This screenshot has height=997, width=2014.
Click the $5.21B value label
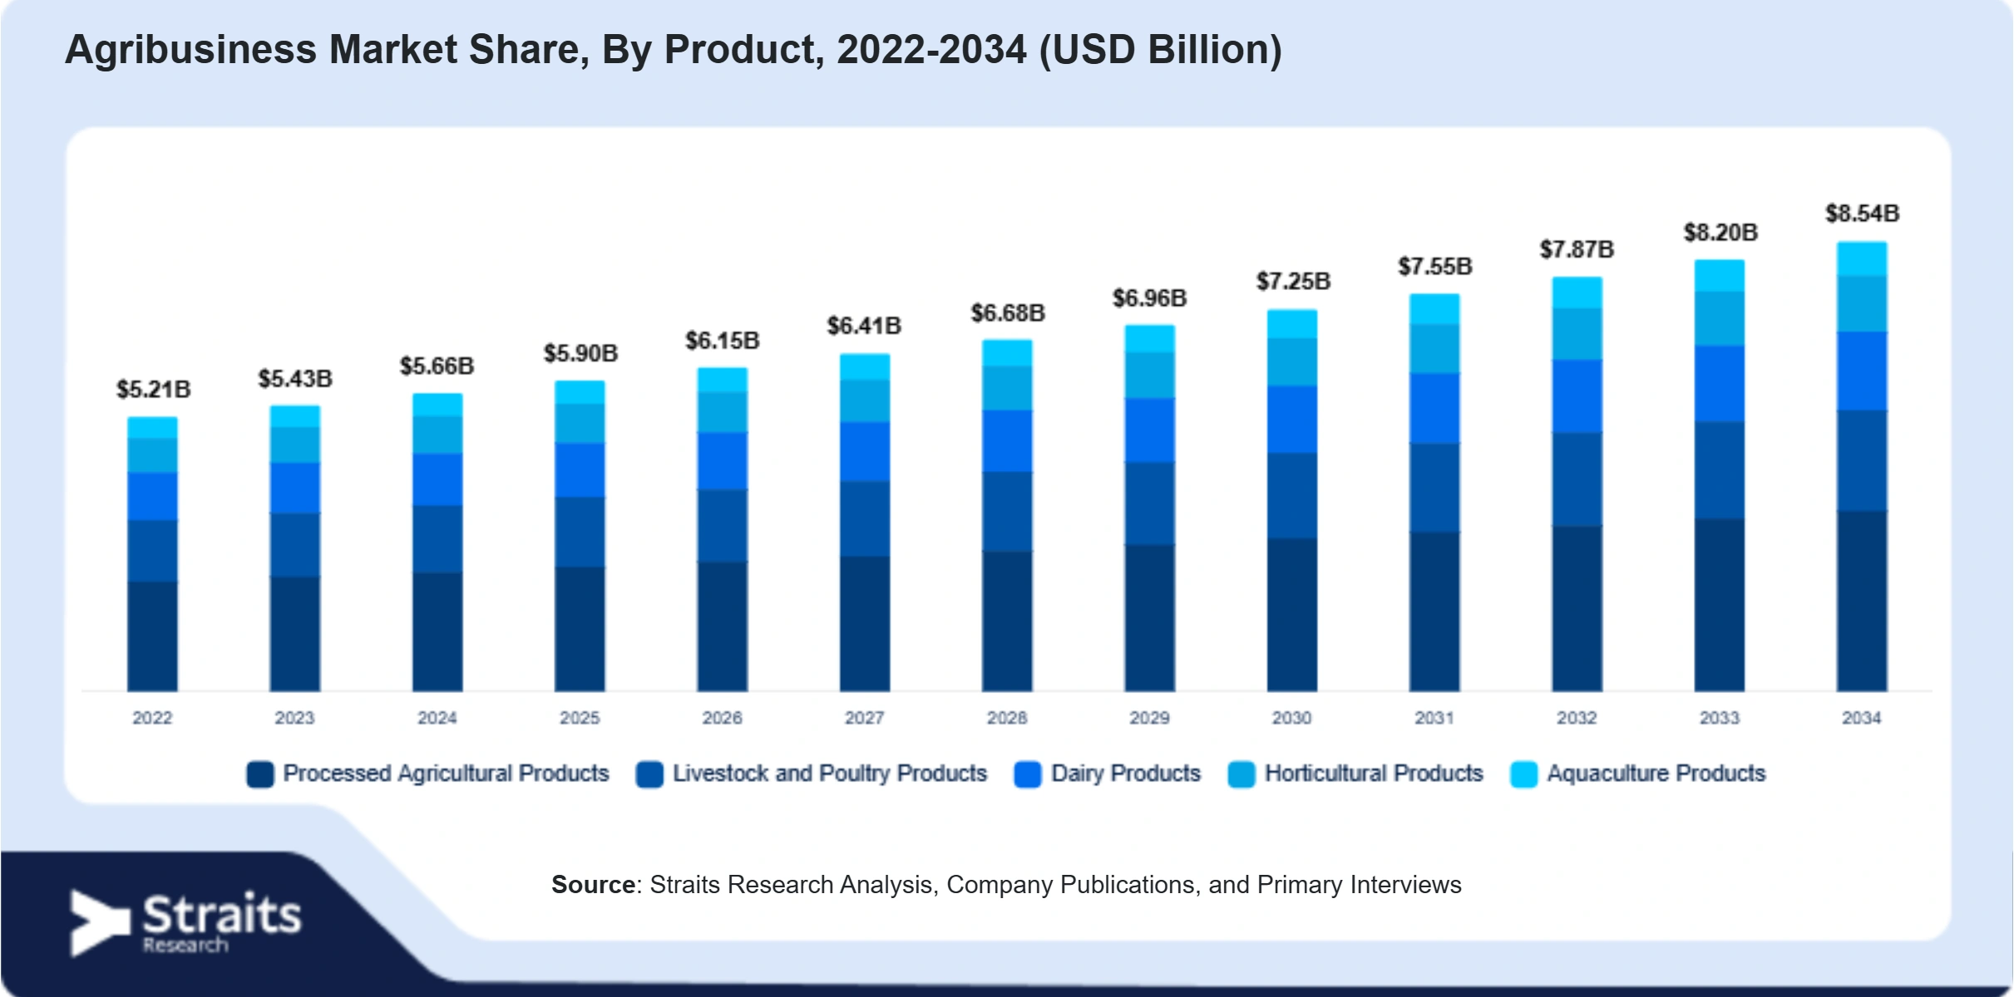click(x=153, y=390)
